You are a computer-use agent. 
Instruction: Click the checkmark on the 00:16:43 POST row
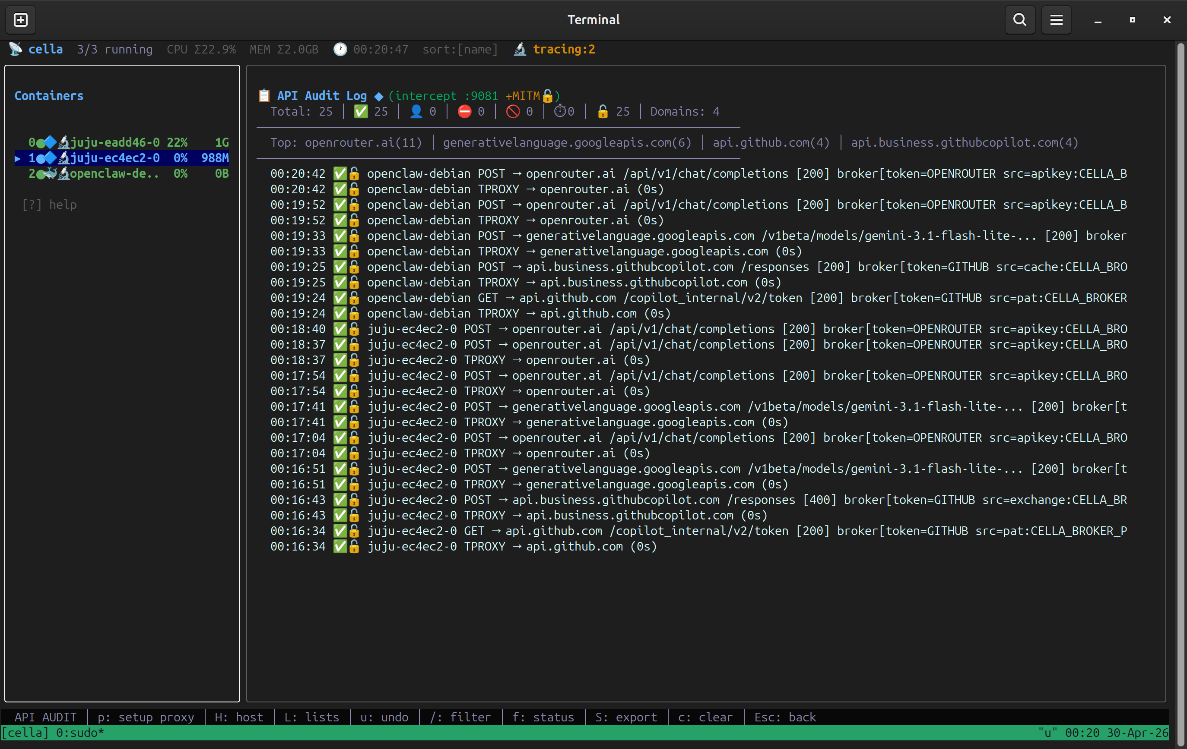pyautogui.click(x=340, y=500)
